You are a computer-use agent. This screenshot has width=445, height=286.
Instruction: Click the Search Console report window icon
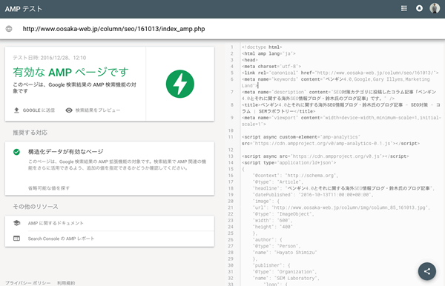pos(17,239)
